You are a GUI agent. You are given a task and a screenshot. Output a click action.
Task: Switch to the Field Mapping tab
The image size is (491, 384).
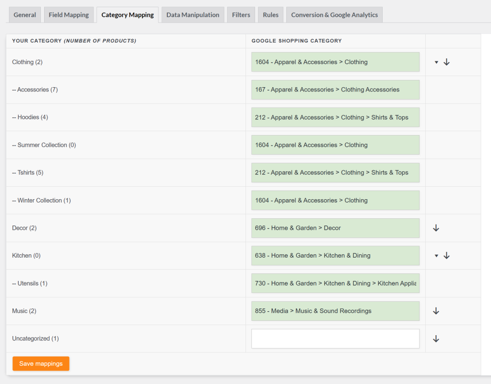coord(69,15)
